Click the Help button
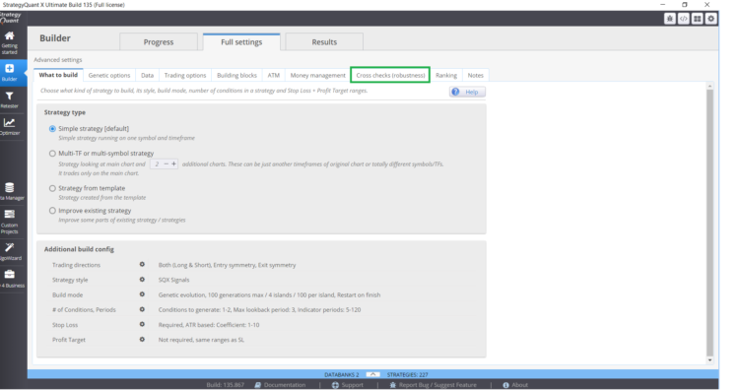This screenshot has width=739, height=390. coord(467,92)
